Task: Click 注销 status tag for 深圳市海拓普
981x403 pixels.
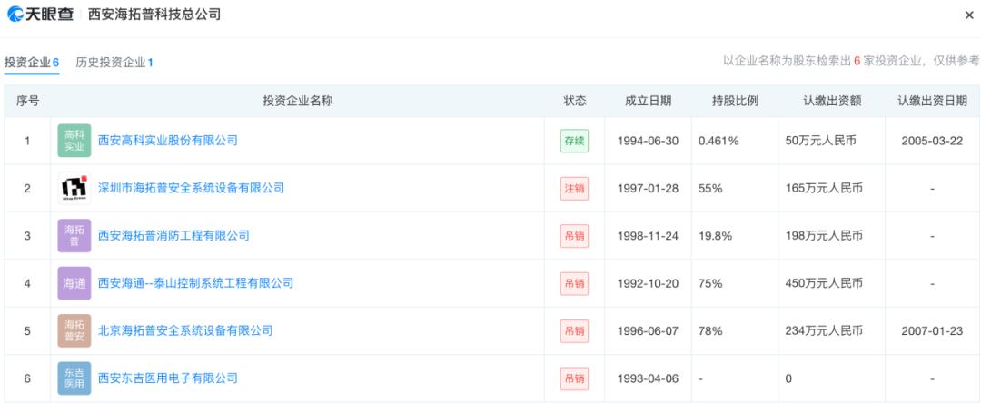Action: (574, 188)
